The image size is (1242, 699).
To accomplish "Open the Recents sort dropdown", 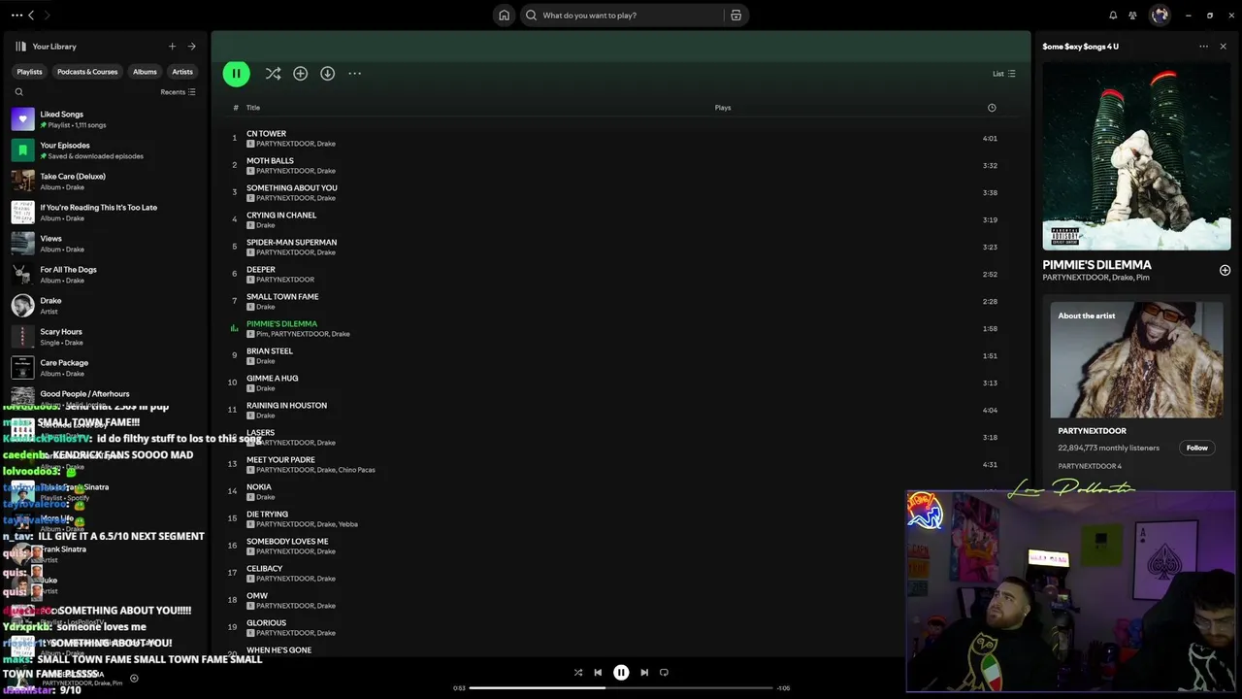I will coord(178,92).
